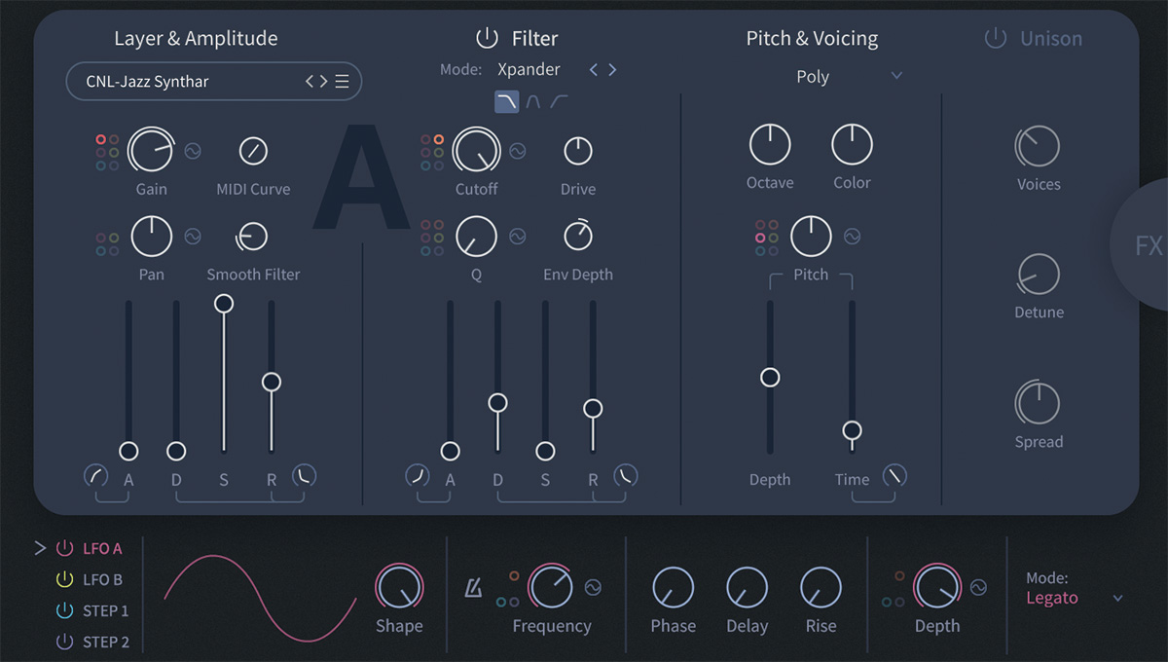Click the Detune knob
The height and width of the screenshot is (662, 1168).
coord(1039,275)
